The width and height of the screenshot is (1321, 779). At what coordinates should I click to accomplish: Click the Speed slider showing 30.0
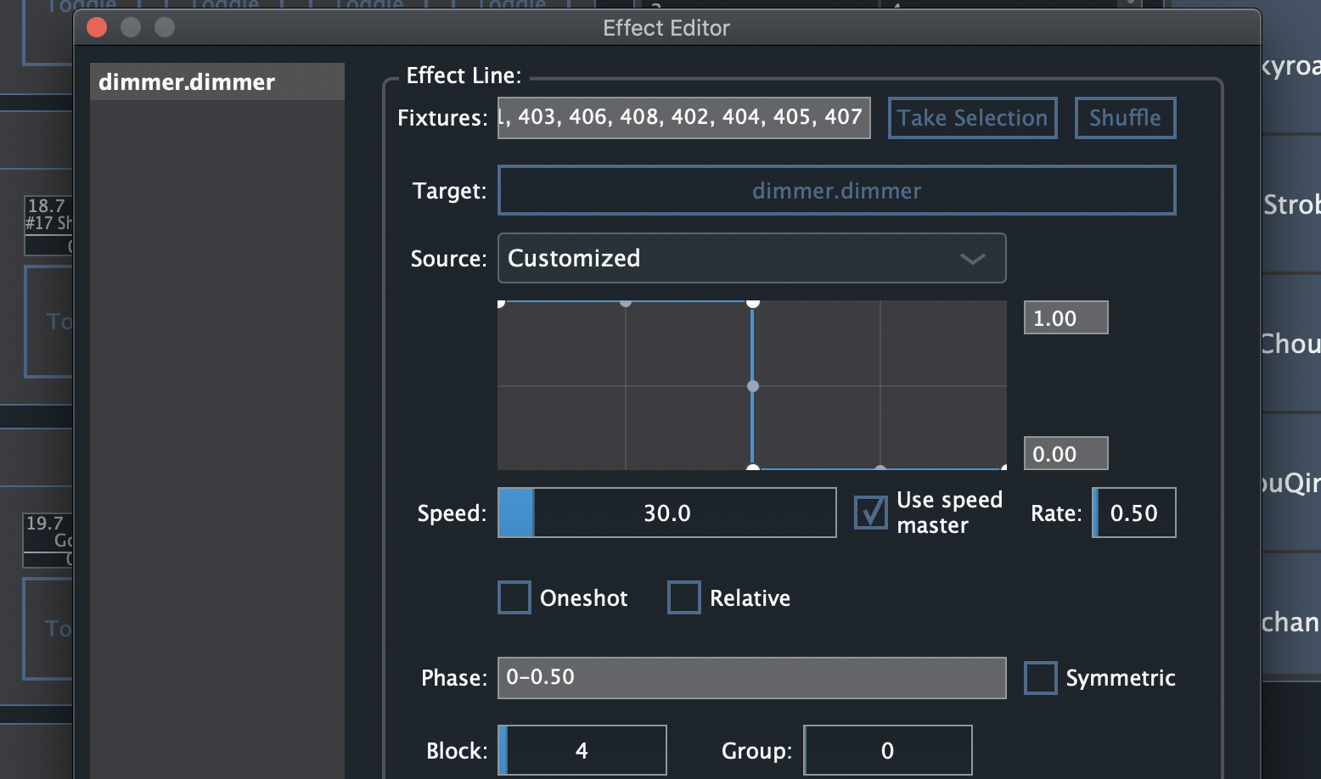coord(666,513)
